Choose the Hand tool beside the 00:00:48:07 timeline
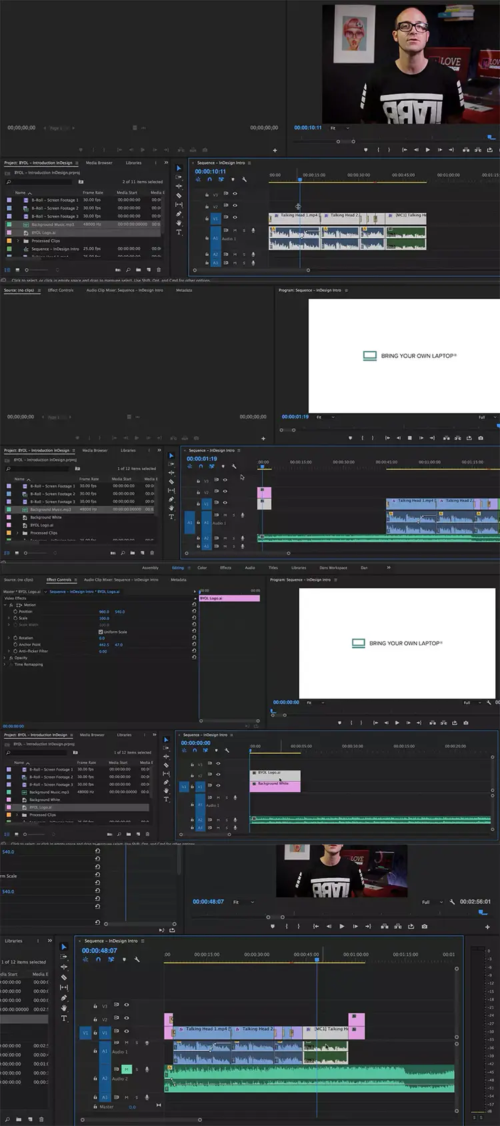Screen dimensions: 500x1126 (64, 1008)
